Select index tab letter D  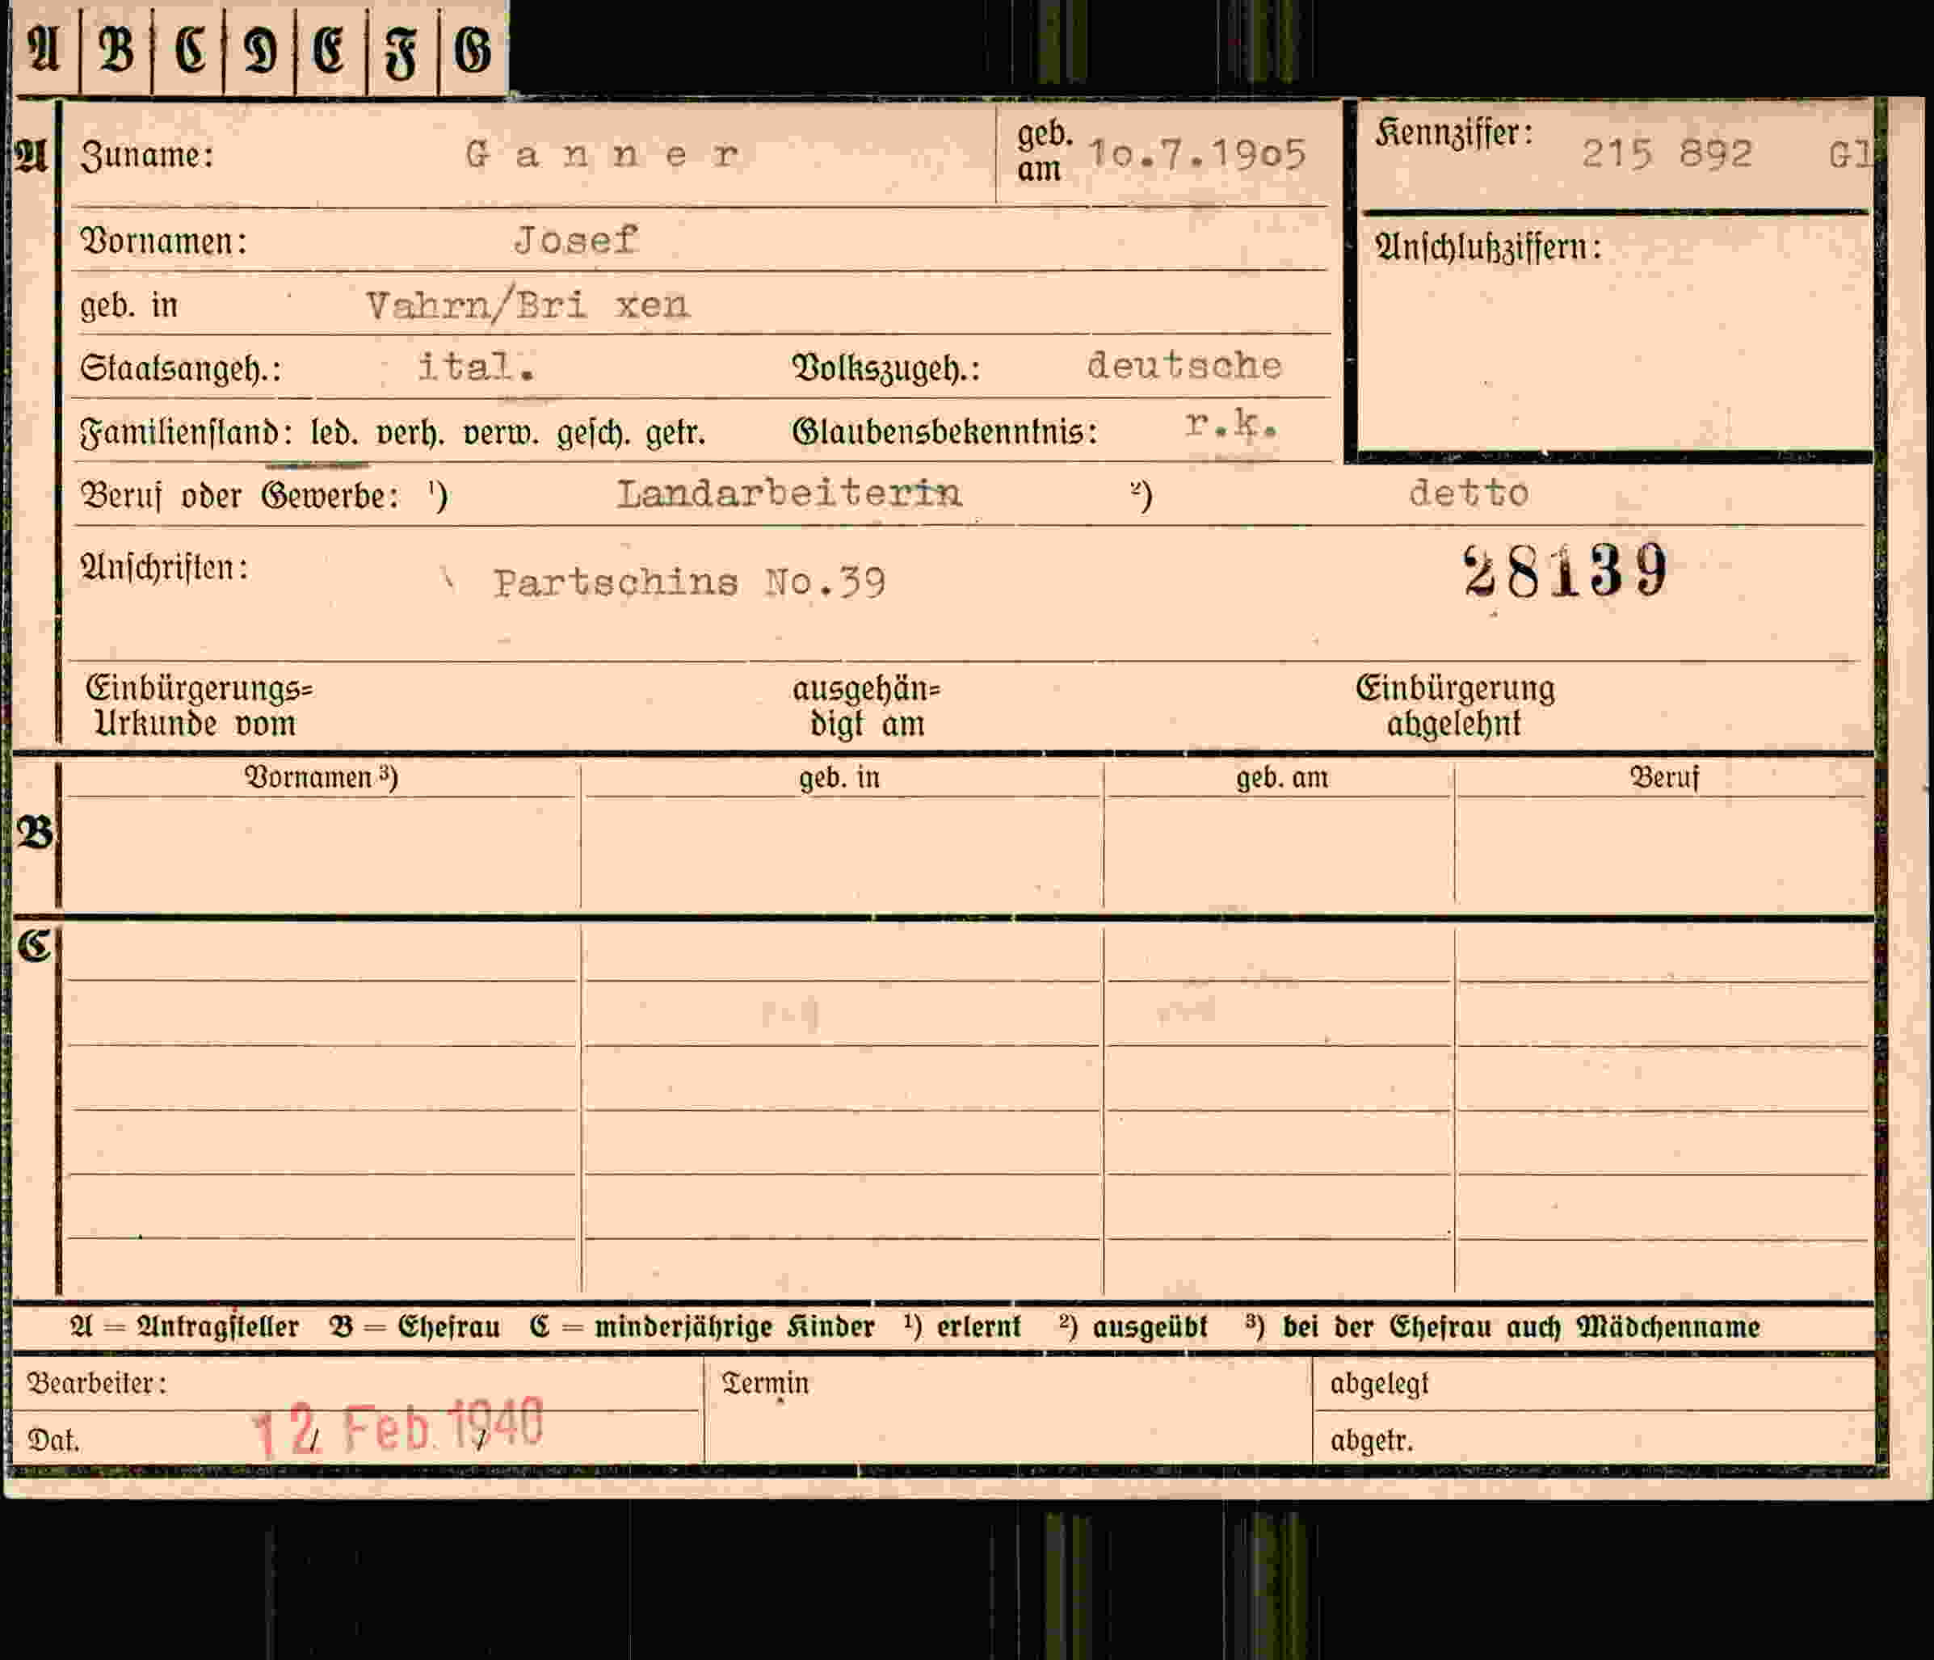(259, 48)
